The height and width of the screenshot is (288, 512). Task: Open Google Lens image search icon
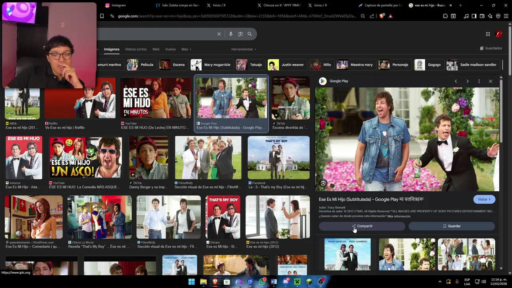[240, 34]
